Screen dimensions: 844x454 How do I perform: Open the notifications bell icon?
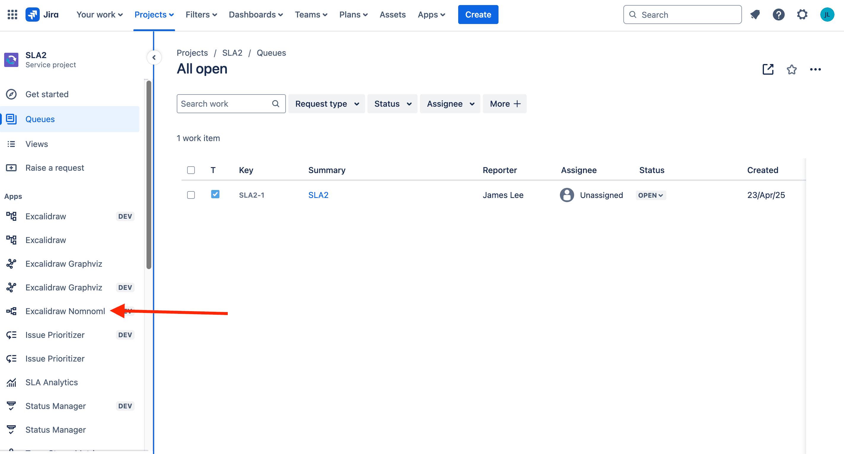click(x=755, y=15)
